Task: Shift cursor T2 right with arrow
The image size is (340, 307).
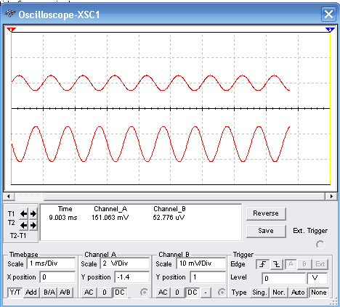Action: [x=33, y=226]
